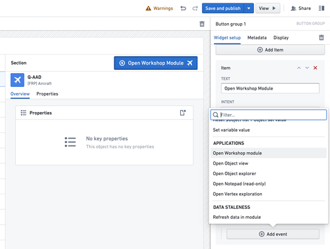Select Open Notepad (read-only) option

click(269, 184)
